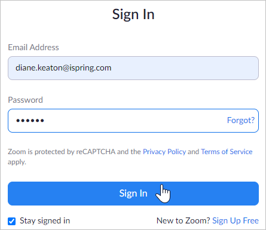The height and width of the screenshot is (230, 266).
Task: Click the 'New to Zoom?' text
Action: tap(184, 220)
